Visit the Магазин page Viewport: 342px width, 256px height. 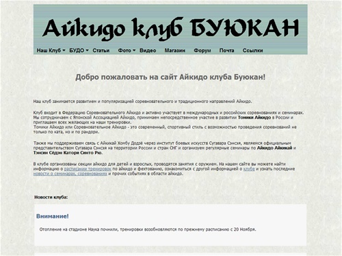pos(175,51)
